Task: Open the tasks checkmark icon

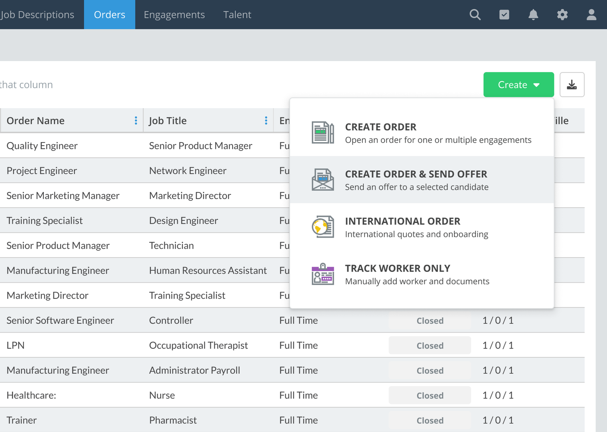Action: coord(504,15)
